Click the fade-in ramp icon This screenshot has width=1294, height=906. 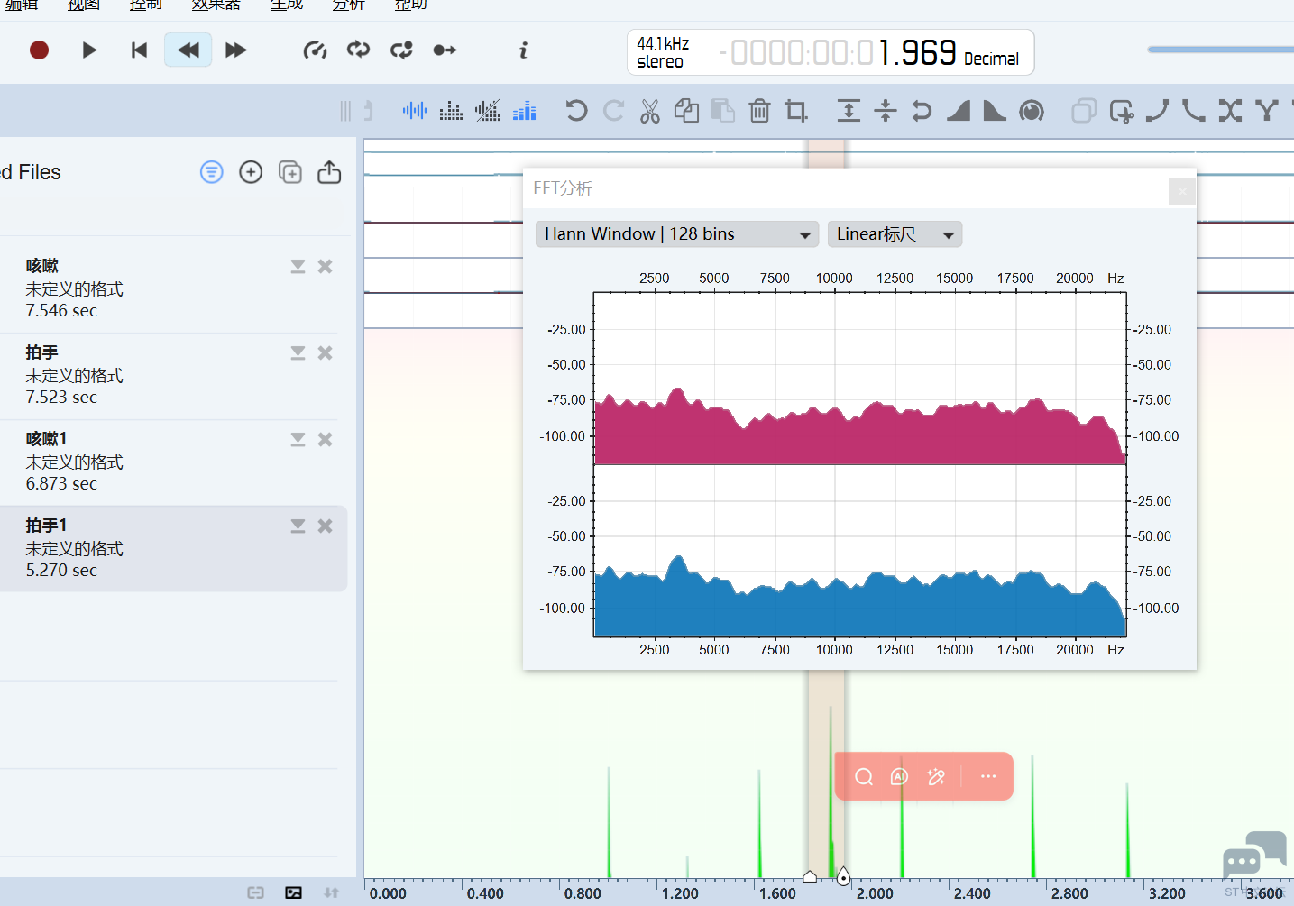[959, 111]
